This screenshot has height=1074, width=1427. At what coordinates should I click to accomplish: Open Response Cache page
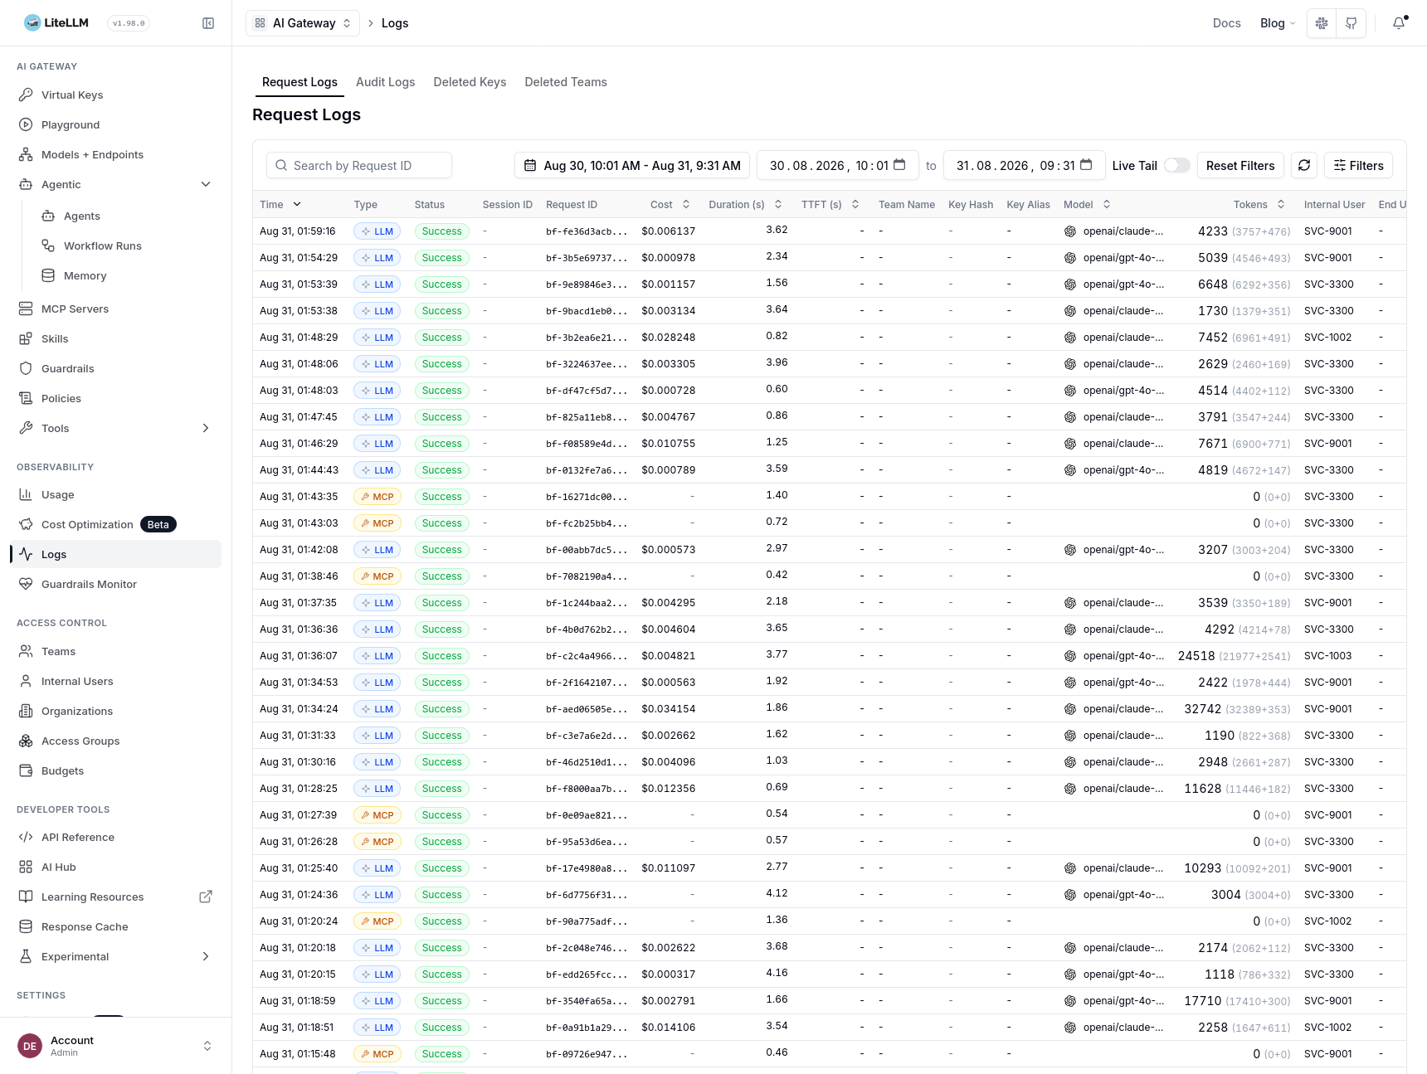click(115, 926)
